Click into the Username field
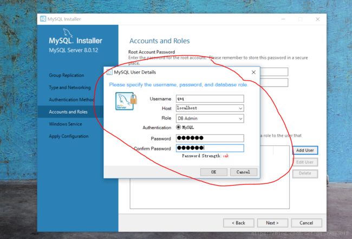Screen dimensions: 352x239 pyautogui.click(x=210, y=98)
